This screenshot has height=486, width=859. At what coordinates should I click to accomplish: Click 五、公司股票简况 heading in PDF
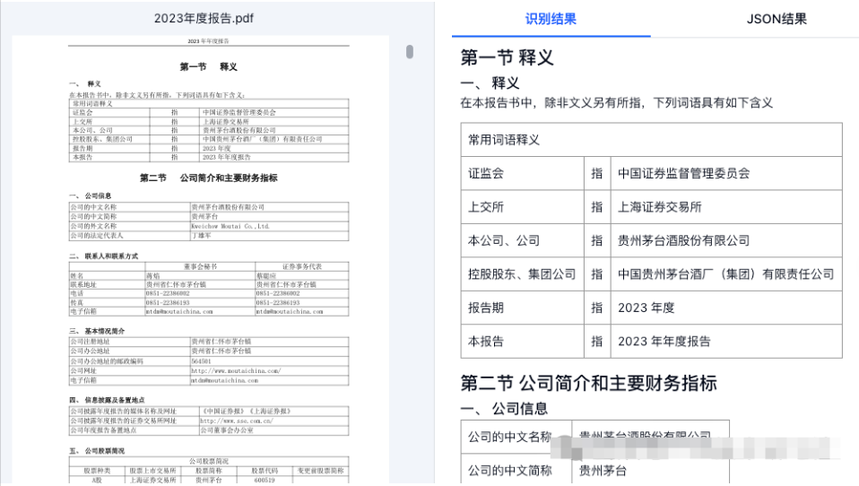(x=97, y=451)
